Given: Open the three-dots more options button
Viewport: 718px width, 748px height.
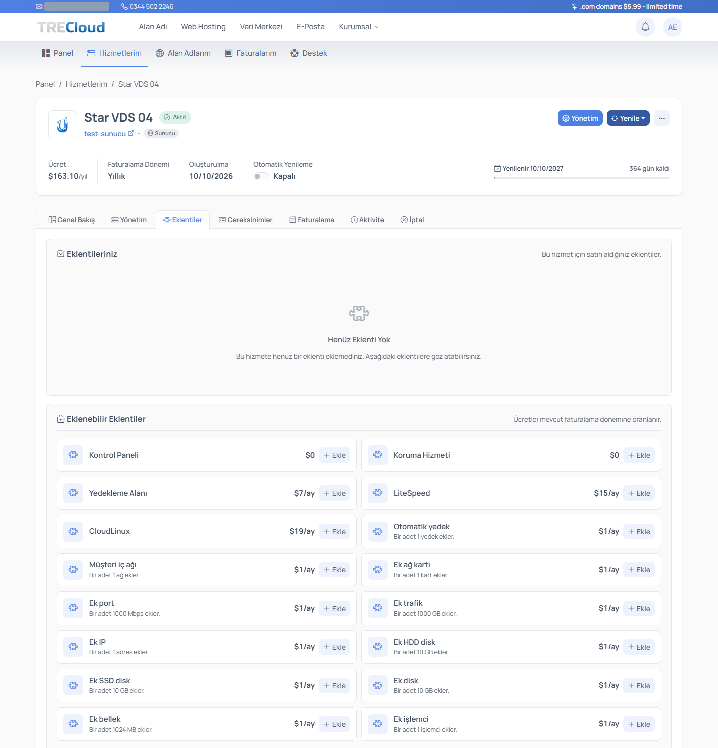Looking at the screenshot, I should (x=662, y=118).
